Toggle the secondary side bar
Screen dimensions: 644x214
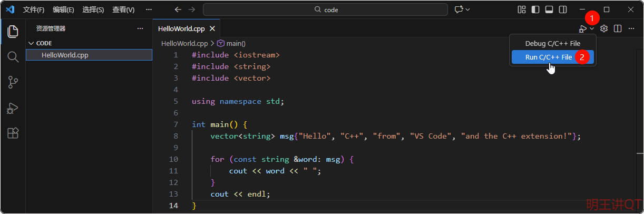(x=563, y=9)
